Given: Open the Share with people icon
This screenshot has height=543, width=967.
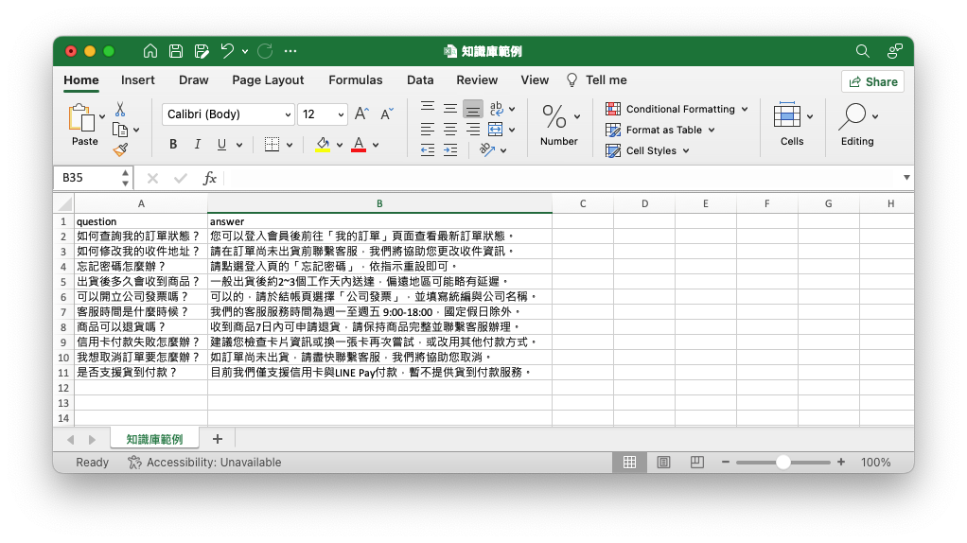Looking at the screenshot, I should [894, 51].
